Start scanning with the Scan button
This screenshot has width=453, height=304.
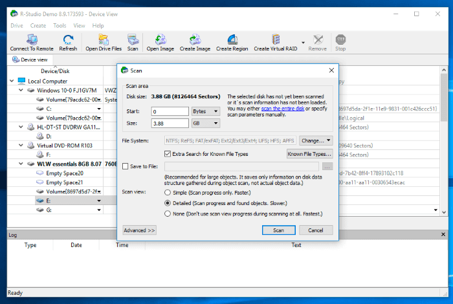pos(278,230)
